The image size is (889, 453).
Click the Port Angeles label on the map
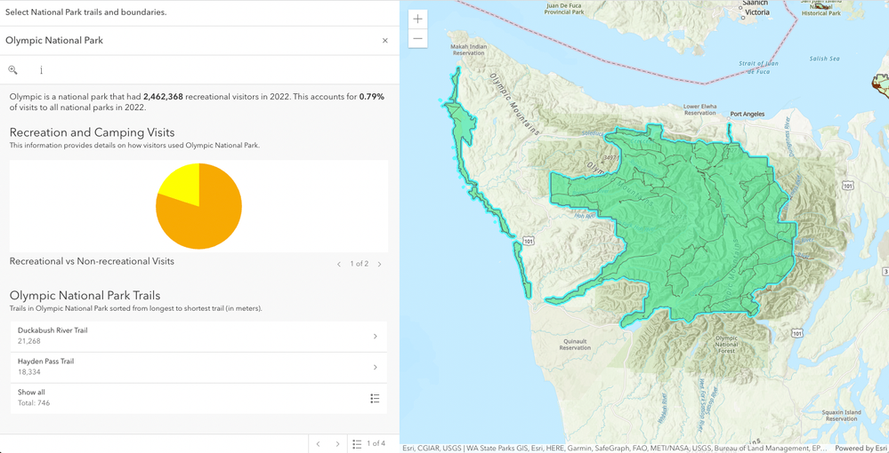point(747,115)
